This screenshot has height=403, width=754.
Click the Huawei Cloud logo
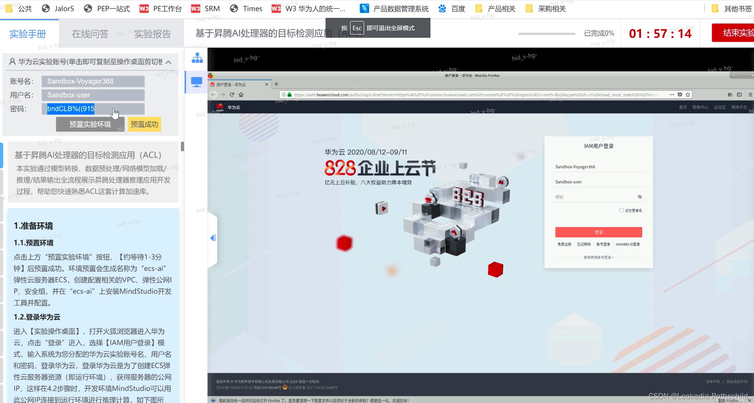[228, 107]
